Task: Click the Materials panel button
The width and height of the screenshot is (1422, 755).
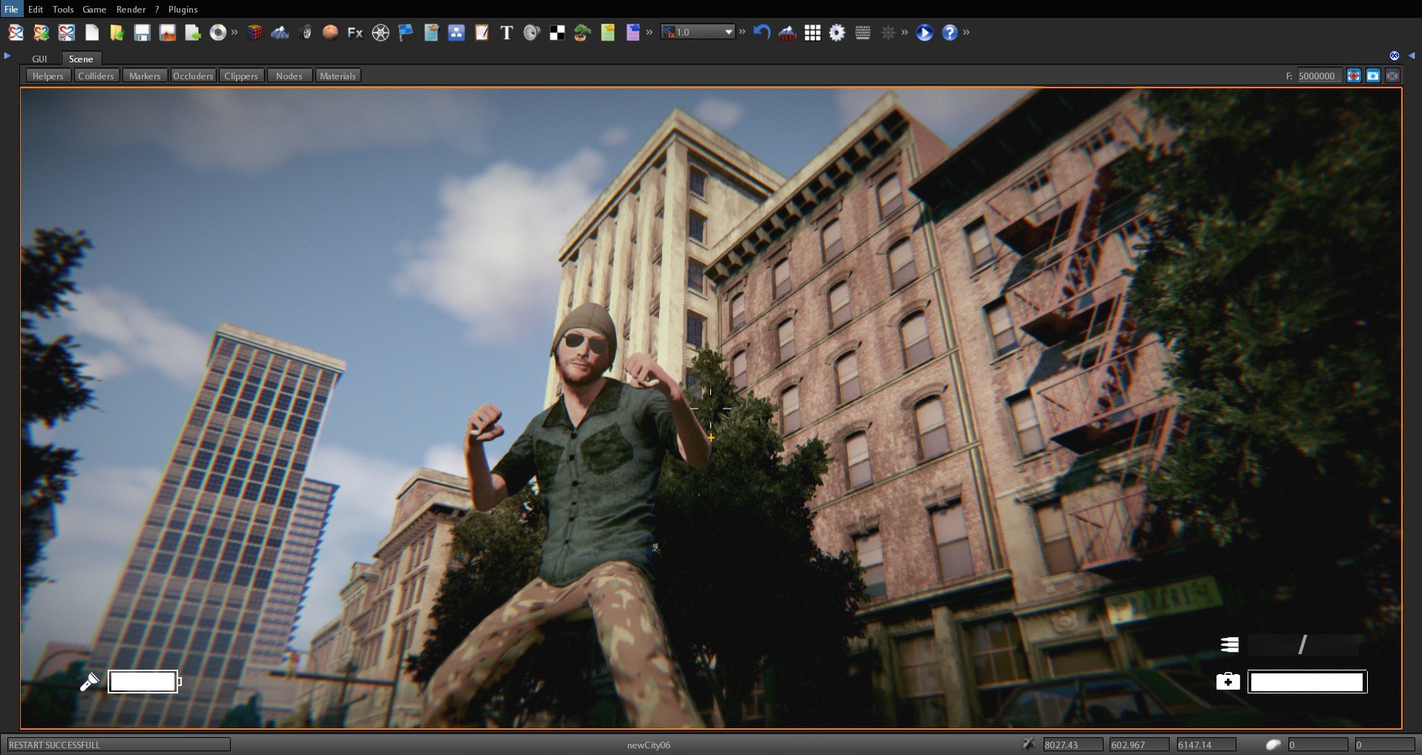Action: (338, 75)
